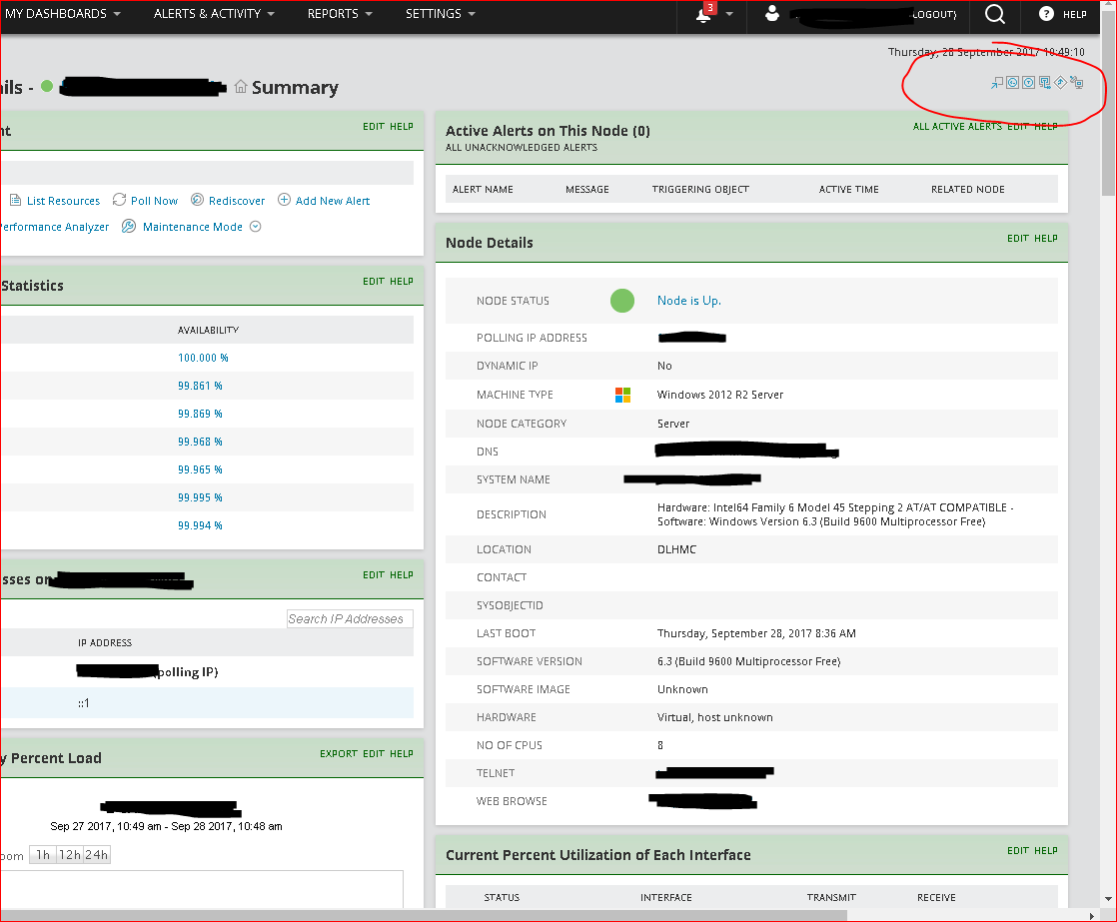The image size is (1117, 922).
Task: Click the Triggering Object column header
Action: [700, 189]
